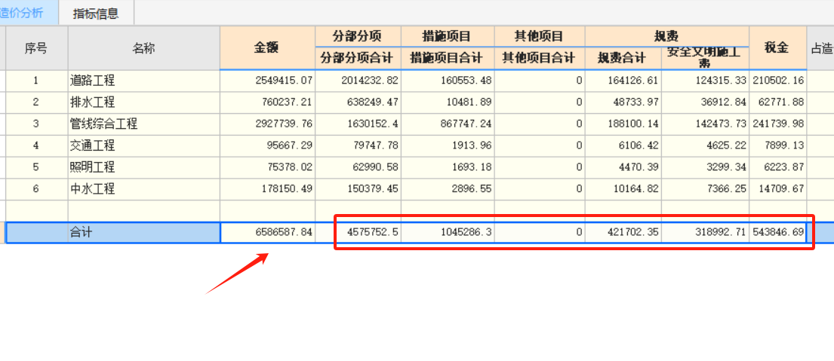This screenshot has height=361, width=834.
Task: Click amount 75378.02 for 照明工程
Action: [267, 168]
